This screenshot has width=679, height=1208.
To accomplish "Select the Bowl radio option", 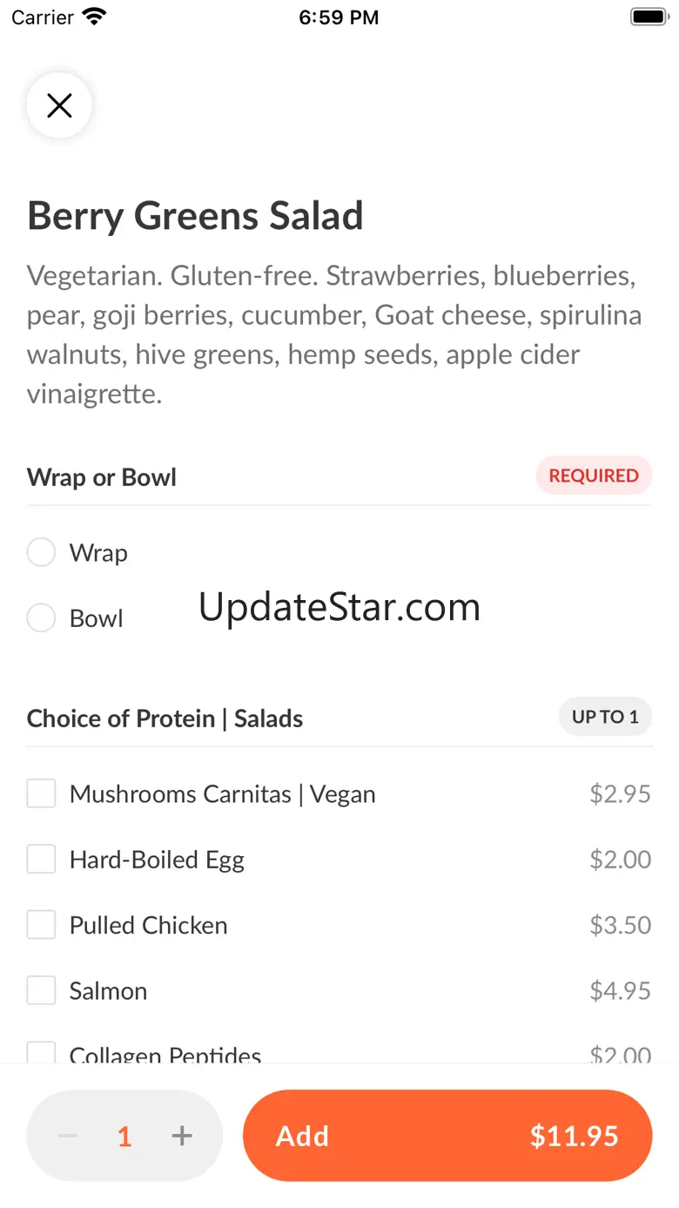I will (x=41, y=618).
